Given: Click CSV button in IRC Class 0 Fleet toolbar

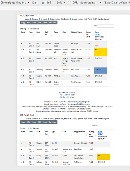Looking at the screenshot, I should [29, 23].
